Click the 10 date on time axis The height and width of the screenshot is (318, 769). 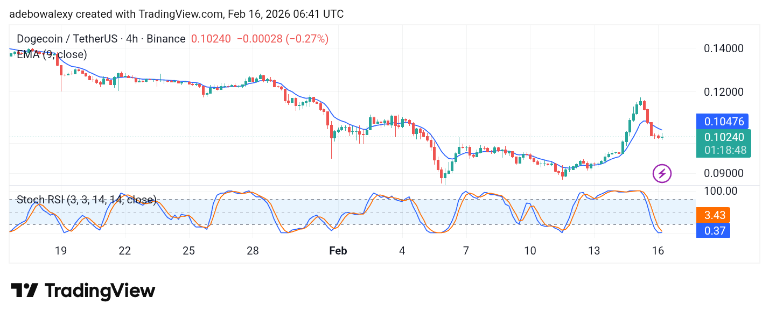pyautogui.click(x=529, y=251)
